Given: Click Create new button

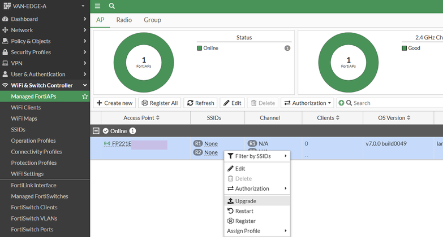Looking at the screenshot, I should pos(114,103).
